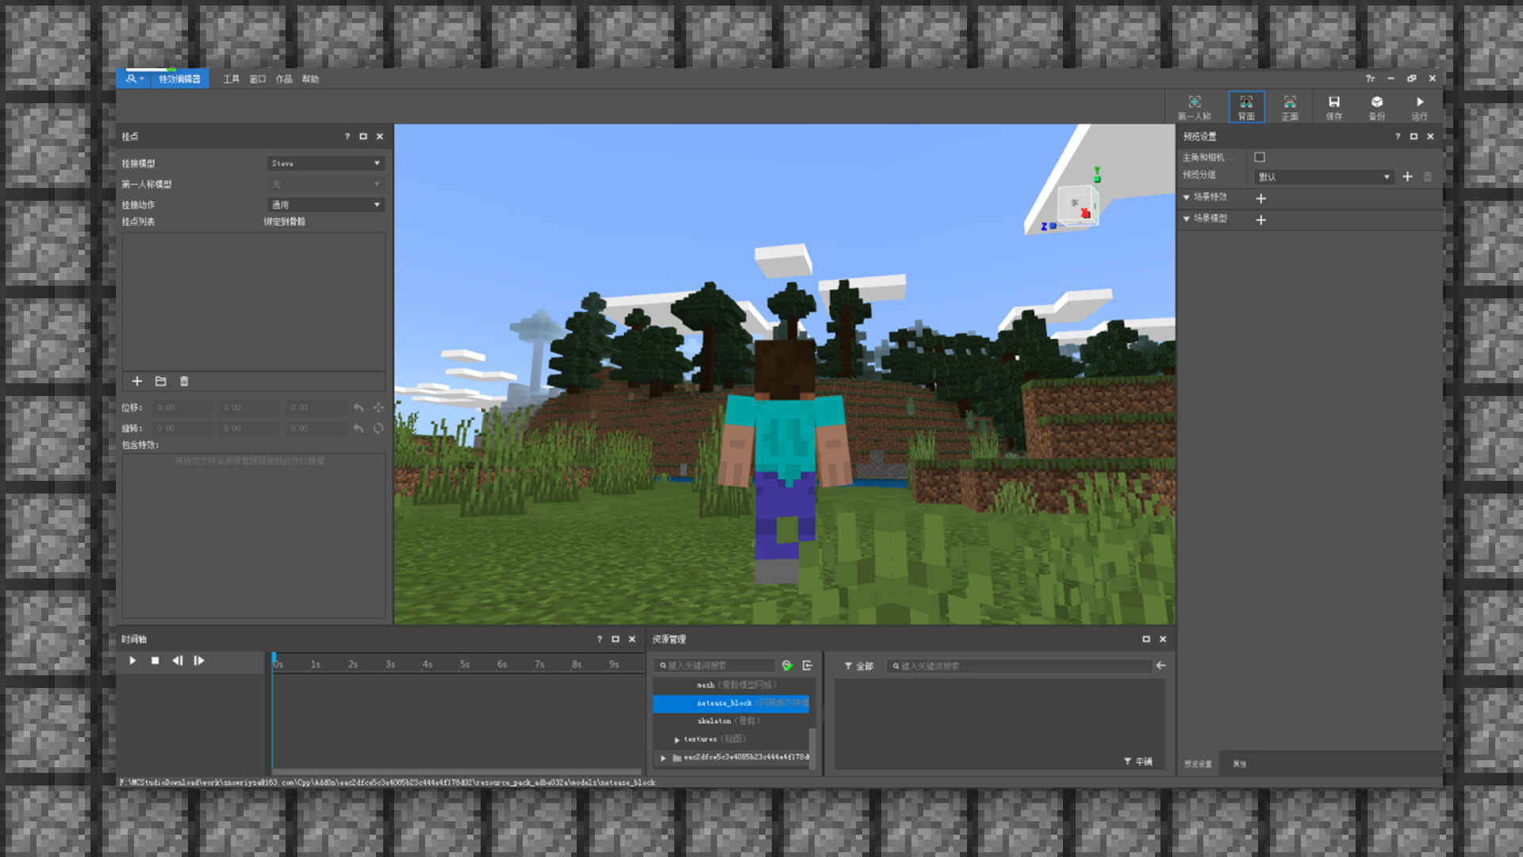Reset the 旋转 rotation values
The image size is (1523, 857).
pos(359,428)
